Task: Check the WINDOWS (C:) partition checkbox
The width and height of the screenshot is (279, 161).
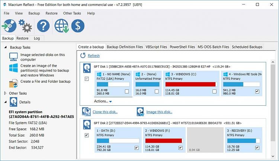Action: click(x=215, y=91)
